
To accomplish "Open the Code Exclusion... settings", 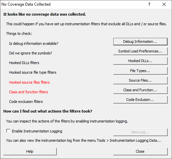I will tap(140, 100).
